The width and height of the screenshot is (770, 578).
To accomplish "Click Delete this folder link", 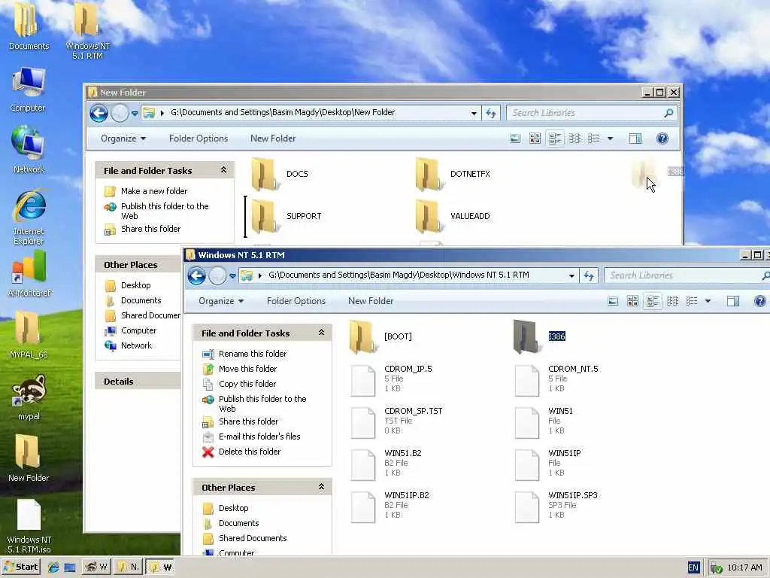I will tap(250, 452).
